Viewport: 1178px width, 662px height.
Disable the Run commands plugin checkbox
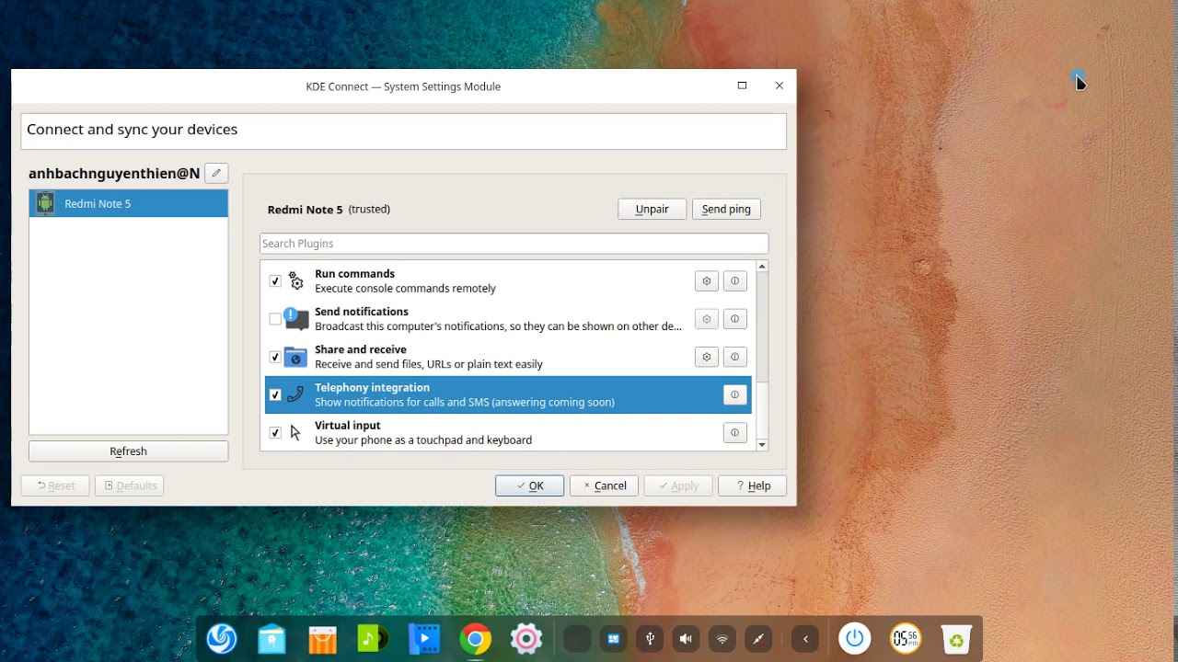pyautogui.click(x=275, y=281)
